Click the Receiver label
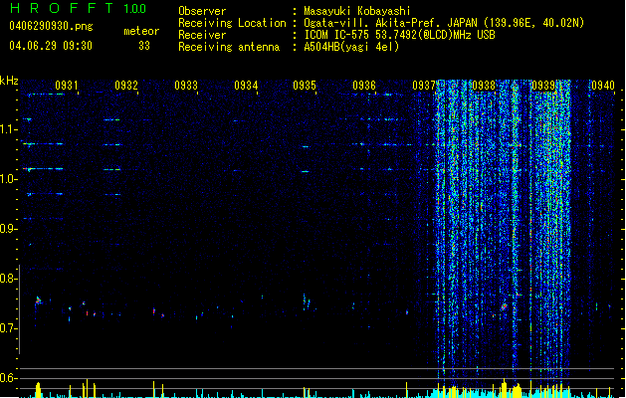The width and height of the screenshot is (626, 398). click(202, 35)
